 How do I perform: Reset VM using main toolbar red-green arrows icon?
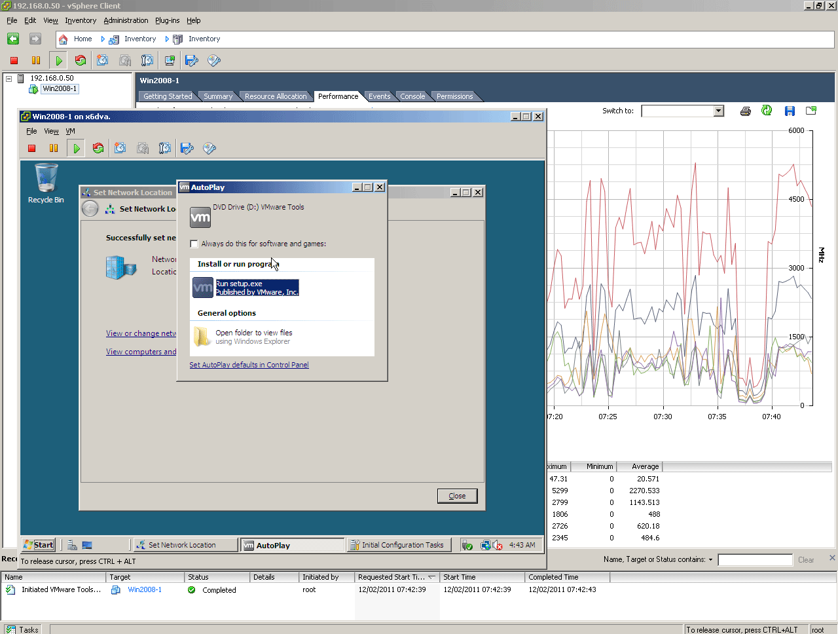pos(81,60)
